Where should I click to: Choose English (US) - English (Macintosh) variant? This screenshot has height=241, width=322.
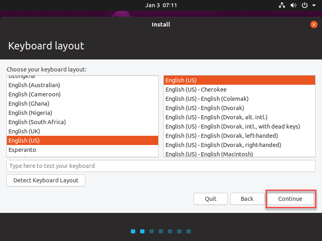tap(239, 154)
